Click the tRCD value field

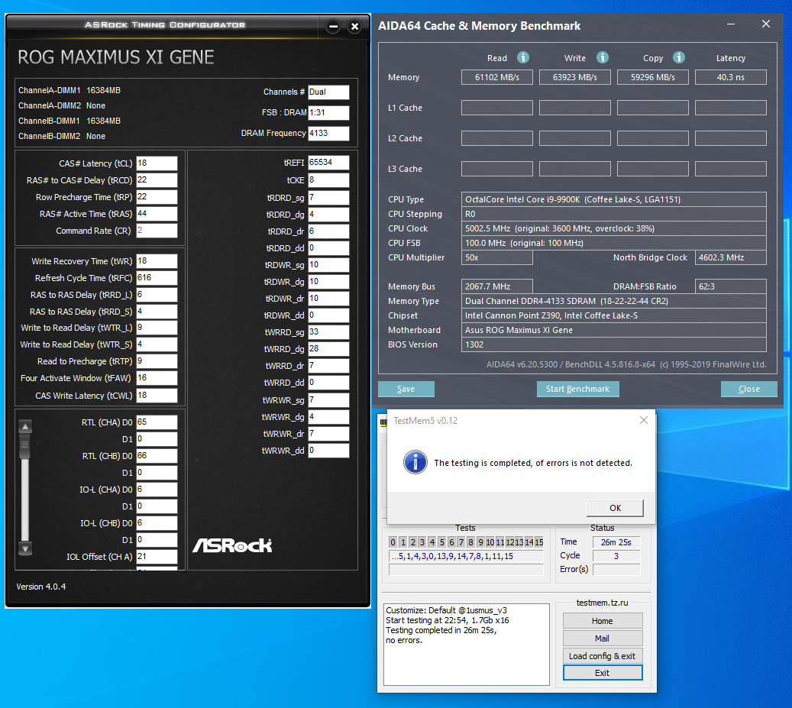157,180
